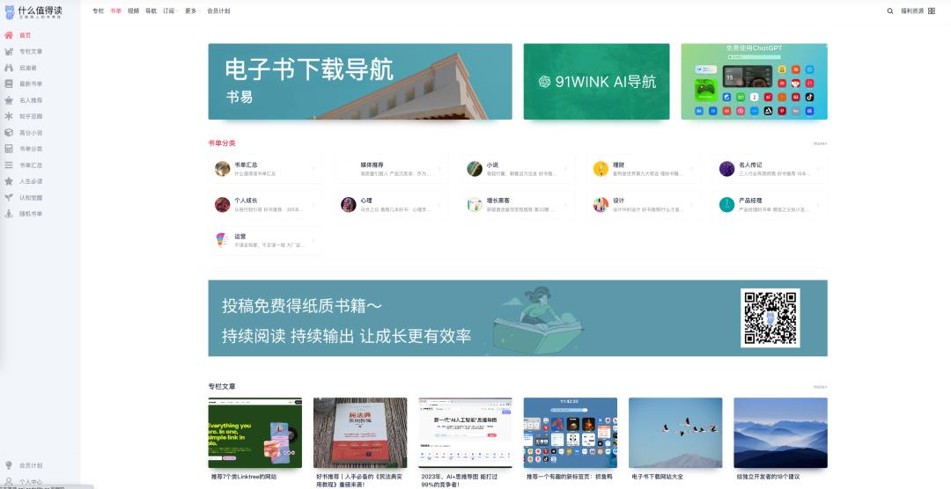Open the 媒体推荐 category card

[392, 169]
